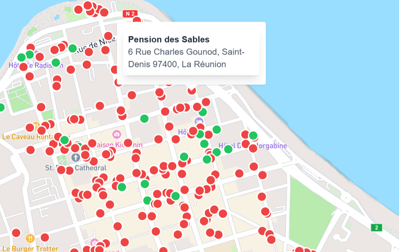This screenshot has height=252, width=399.
Task: Select the St. Denis Cathedral text label
Action: [75, 168]
